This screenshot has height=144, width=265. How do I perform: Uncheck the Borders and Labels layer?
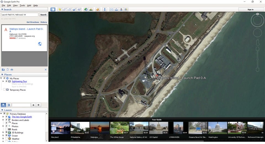click(x=6, y=120)
